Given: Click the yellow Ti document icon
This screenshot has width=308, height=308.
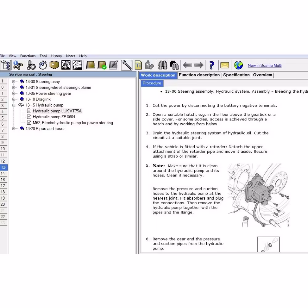Looking at the screenshot, I should coord(138,65).
